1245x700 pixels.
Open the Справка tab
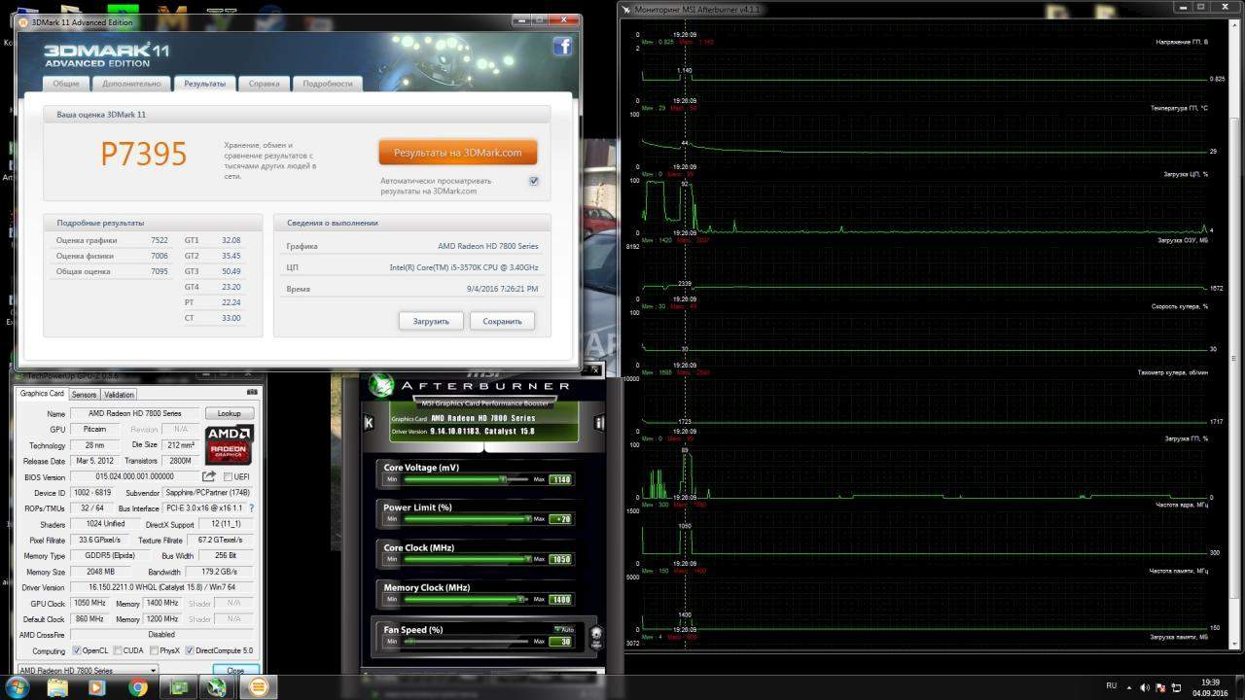coord(264,84)
